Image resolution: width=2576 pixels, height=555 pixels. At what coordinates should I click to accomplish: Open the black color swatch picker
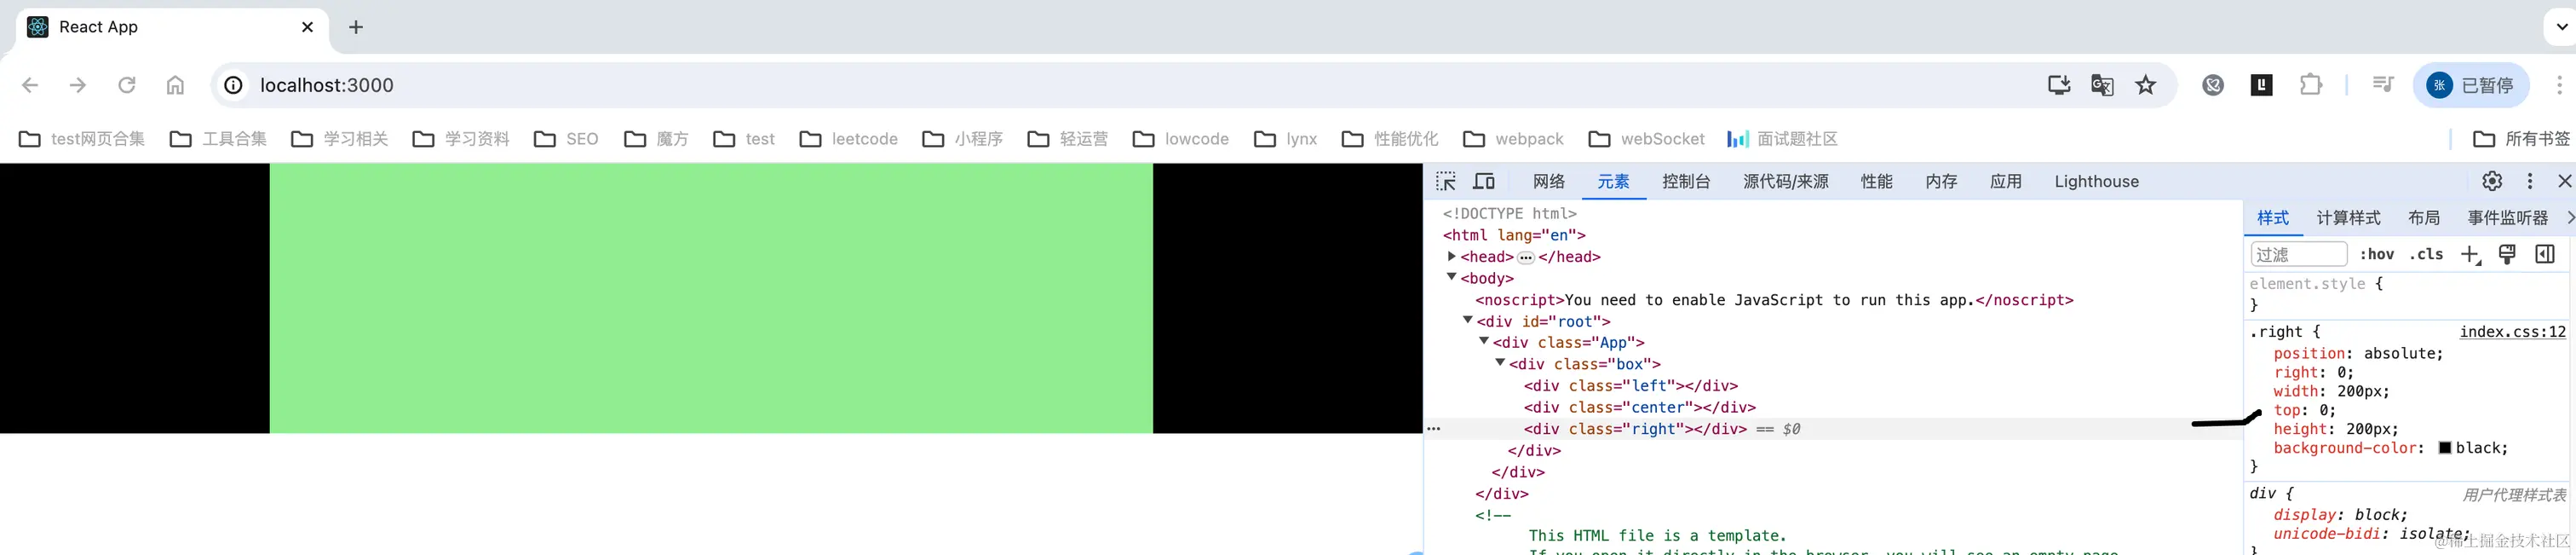pos(2444,448)
